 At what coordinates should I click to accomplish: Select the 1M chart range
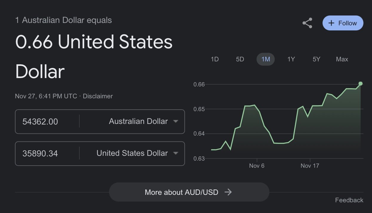[x=266, y=59]
